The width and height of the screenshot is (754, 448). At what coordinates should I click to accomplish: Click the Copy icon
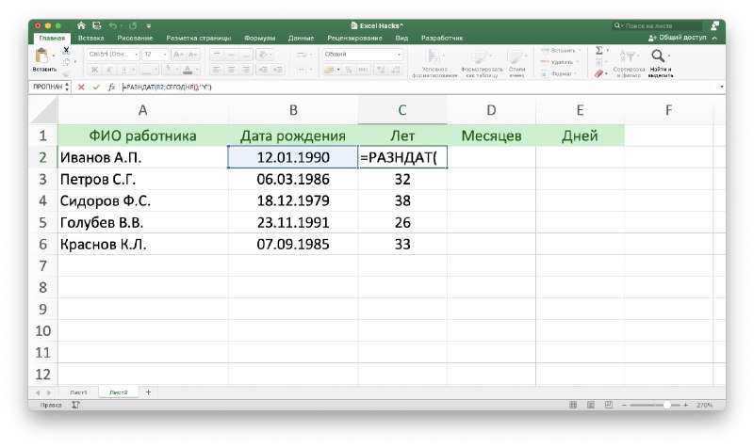pos(66,62)
